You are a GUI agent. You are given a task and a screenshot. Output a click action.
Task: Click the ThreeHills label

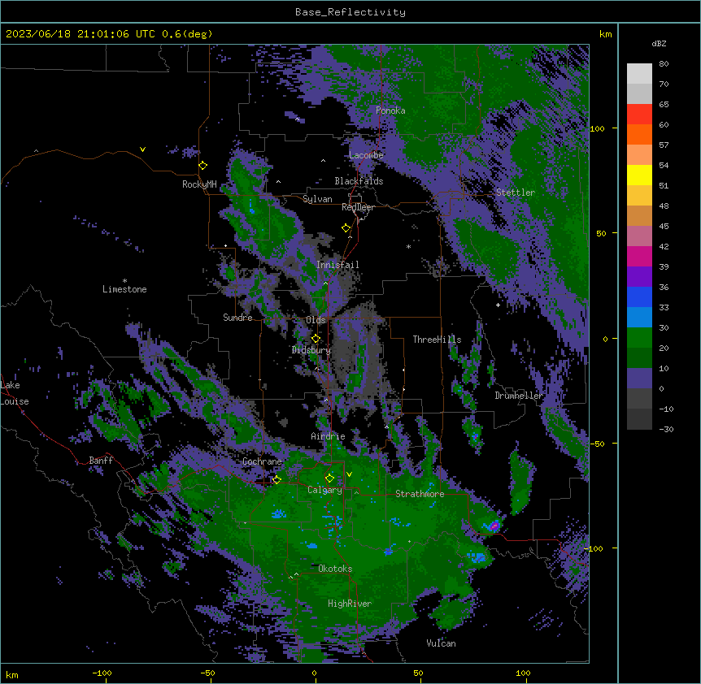click(437, 340)
